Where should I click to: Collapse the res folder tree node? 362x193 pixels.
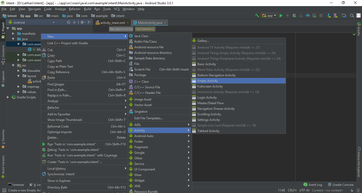click(x=13, y=65)
